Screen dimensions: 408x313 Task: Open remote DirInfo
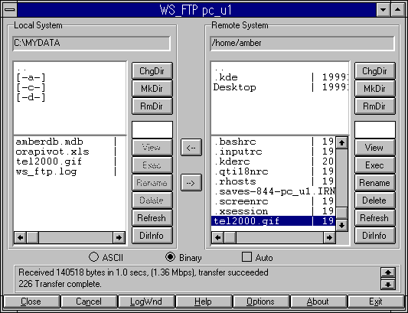374,236
